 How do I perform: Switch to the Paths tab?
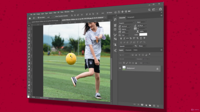pos(135,50)
